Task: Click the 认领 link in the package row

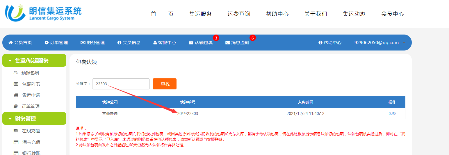Action: [392, 113]
